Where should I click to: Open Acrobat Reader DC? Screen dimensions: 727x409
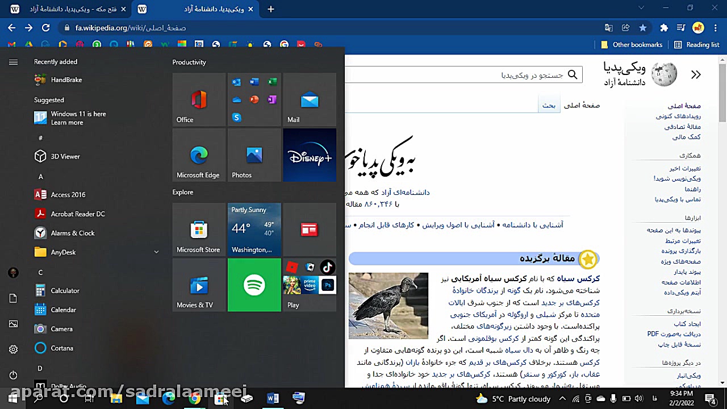coord(76,214)
